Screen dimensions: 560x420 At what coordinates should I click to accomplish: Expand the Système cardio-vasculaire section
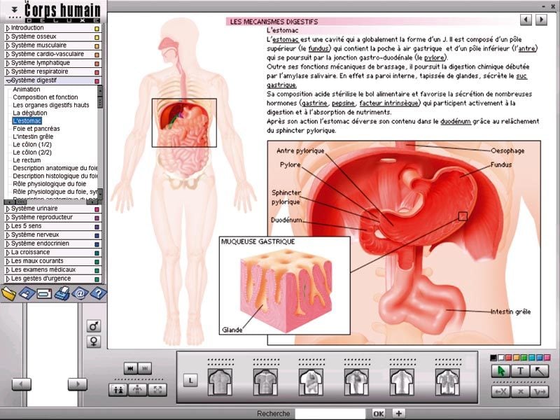click(47, 54)
